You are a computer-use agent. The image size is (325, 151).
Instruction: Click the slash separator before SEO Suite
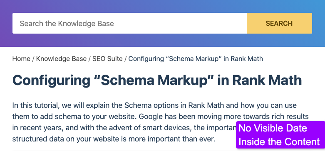point(89,58)
